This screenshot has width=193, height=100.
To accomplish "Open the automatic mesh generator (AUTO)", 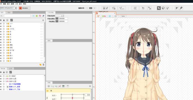I will 122,8.
